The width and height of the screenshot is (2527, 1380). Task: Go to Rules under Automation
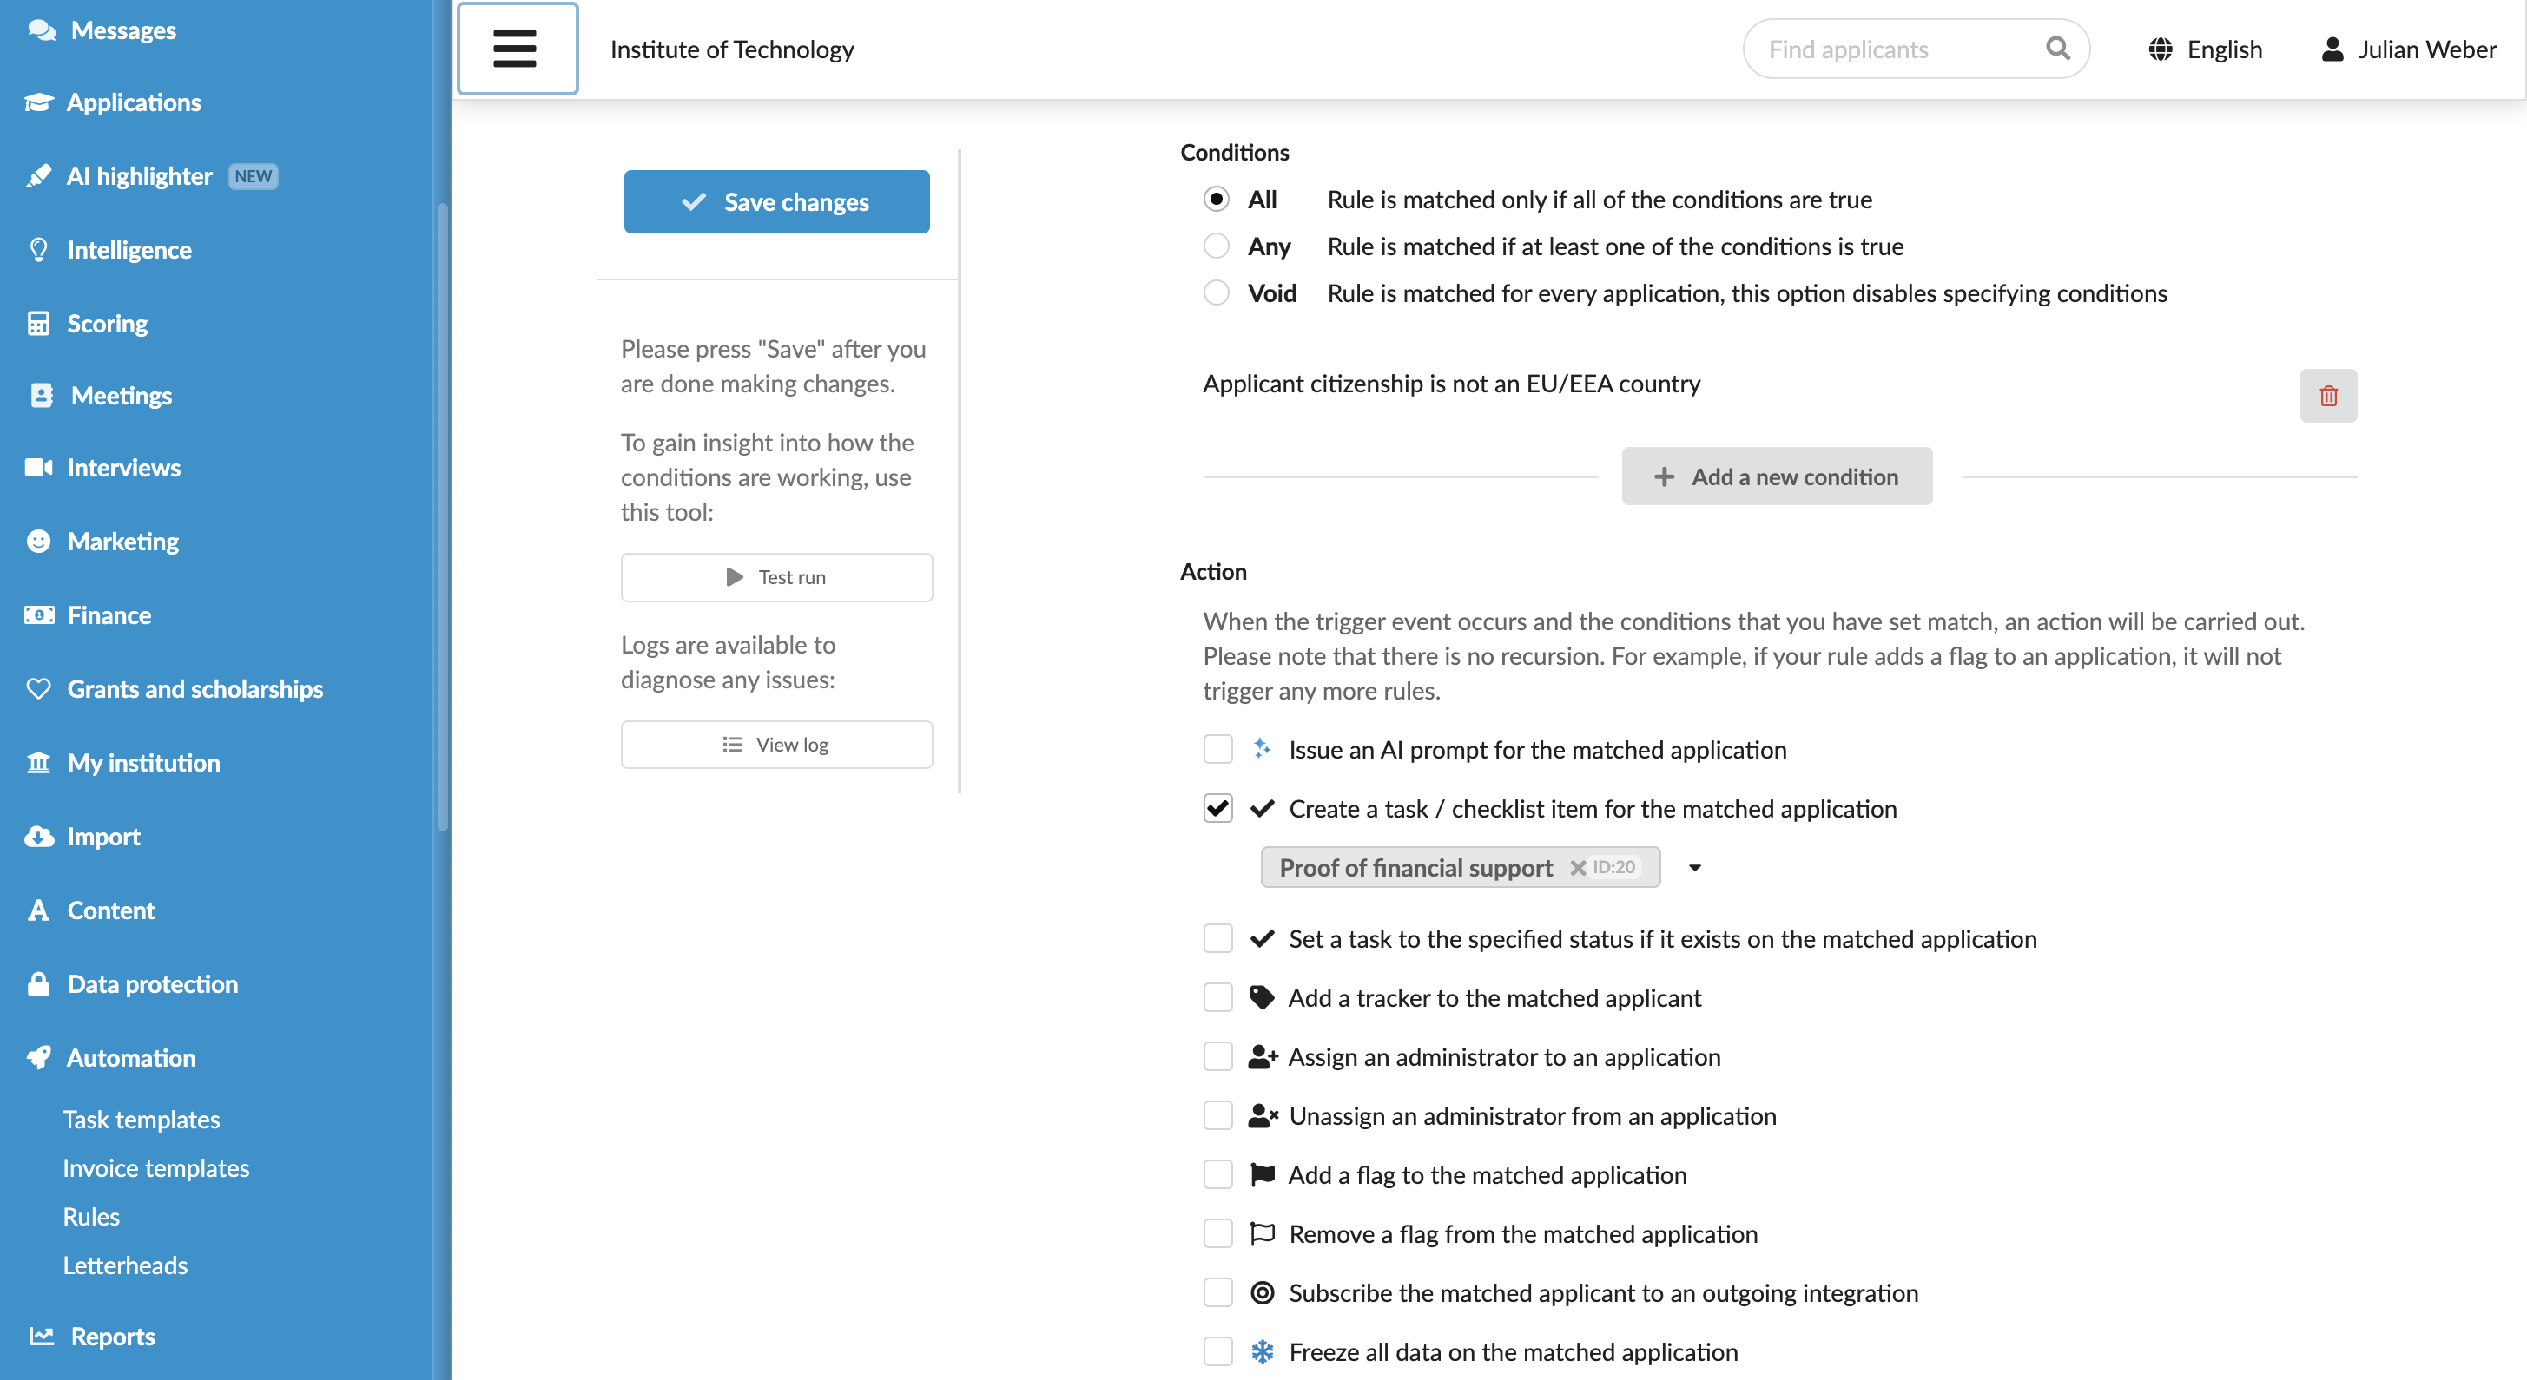pos(91,1216)
